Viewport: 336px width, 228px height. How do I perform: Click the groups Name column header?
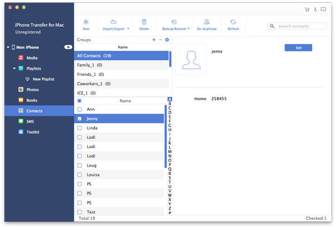123,47
